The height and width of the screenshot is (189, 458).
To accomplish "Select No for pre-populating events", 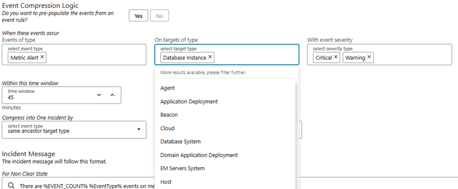I will coord(159,16).
